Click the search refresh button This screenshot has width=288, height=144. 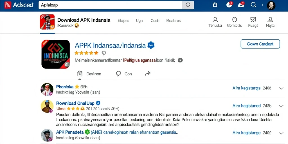click(x=188, y=5)
